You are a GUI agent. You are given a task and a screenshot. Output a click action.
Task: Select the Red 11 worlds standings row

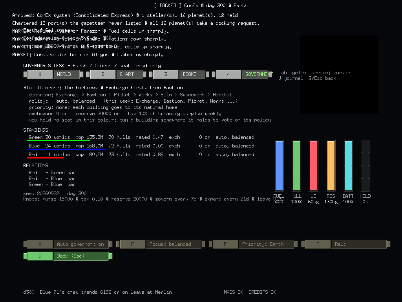(x=141, y=155)
